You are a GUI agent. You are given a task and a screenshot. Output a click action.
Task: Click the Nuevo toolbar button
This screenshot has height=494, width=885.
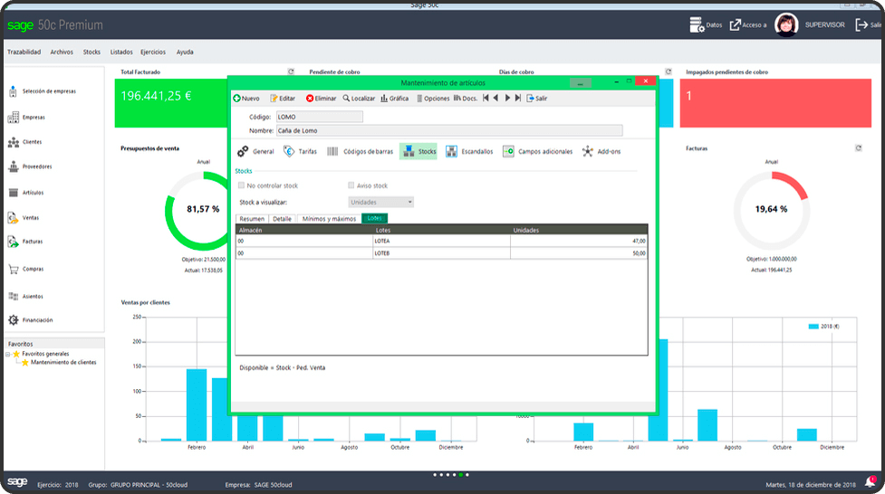pos(246,98)
